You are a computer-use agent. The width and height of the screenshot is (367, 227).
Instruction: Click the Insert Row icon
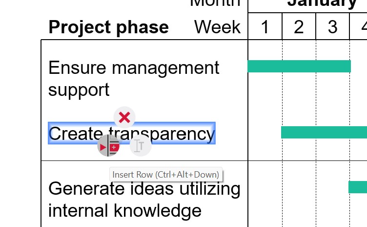click(109, 146)
